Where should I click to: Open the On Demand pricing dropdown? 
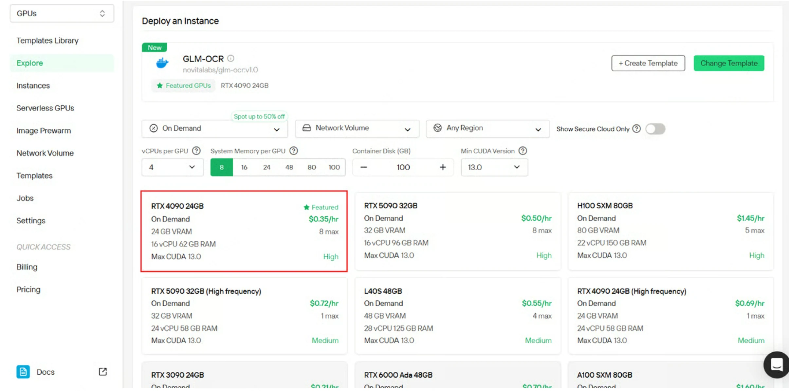215,128
